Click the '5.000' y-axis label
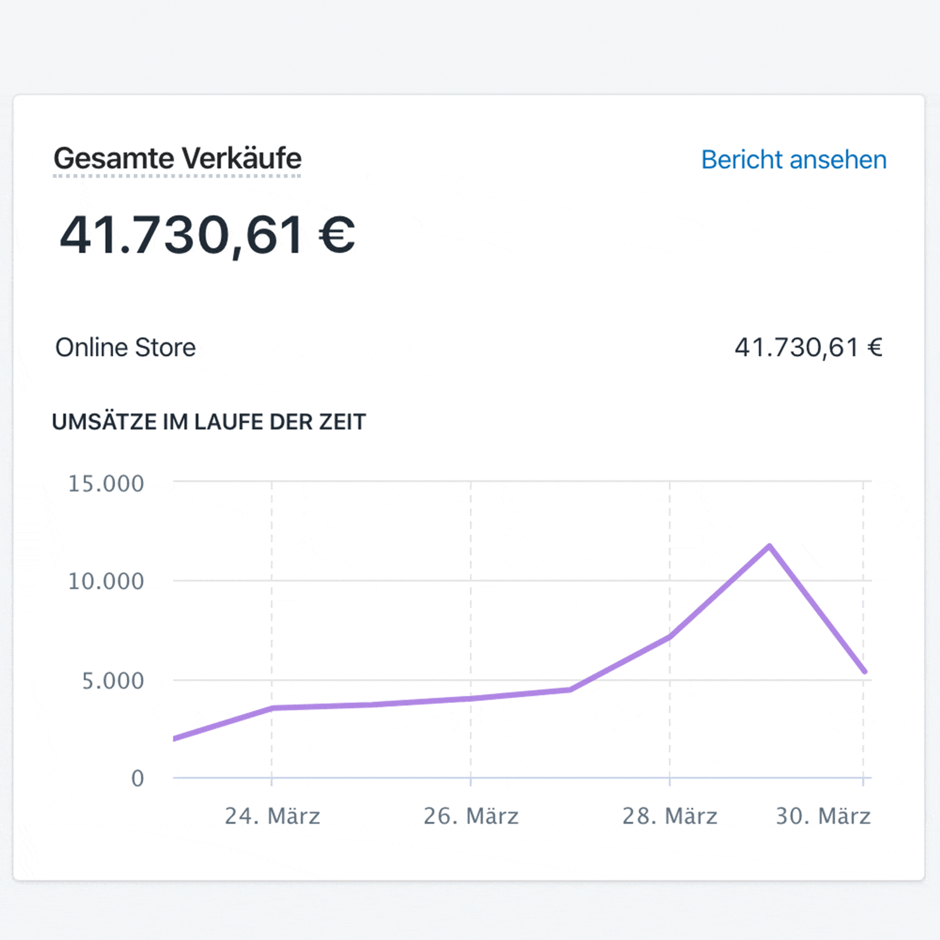The width and height of the screenshot is (940, 940). (x=113, y=681)
